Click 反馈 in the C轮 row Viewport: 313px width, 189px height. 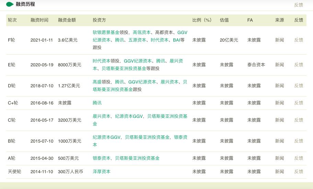[299, 120]
